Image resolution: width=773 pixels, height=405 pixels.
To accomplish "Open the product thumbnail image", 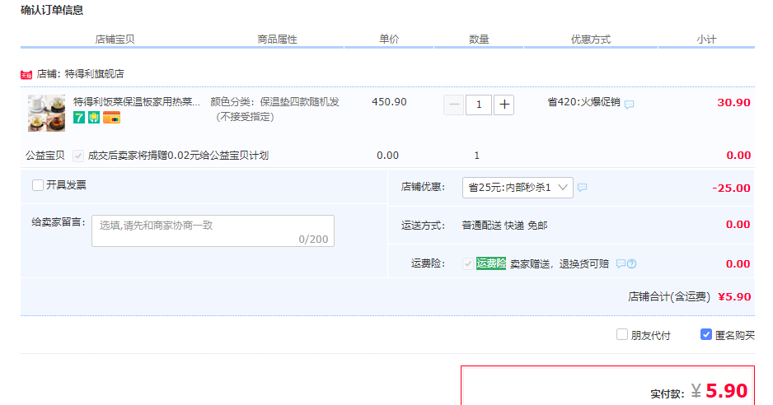I will click(46, 114).
